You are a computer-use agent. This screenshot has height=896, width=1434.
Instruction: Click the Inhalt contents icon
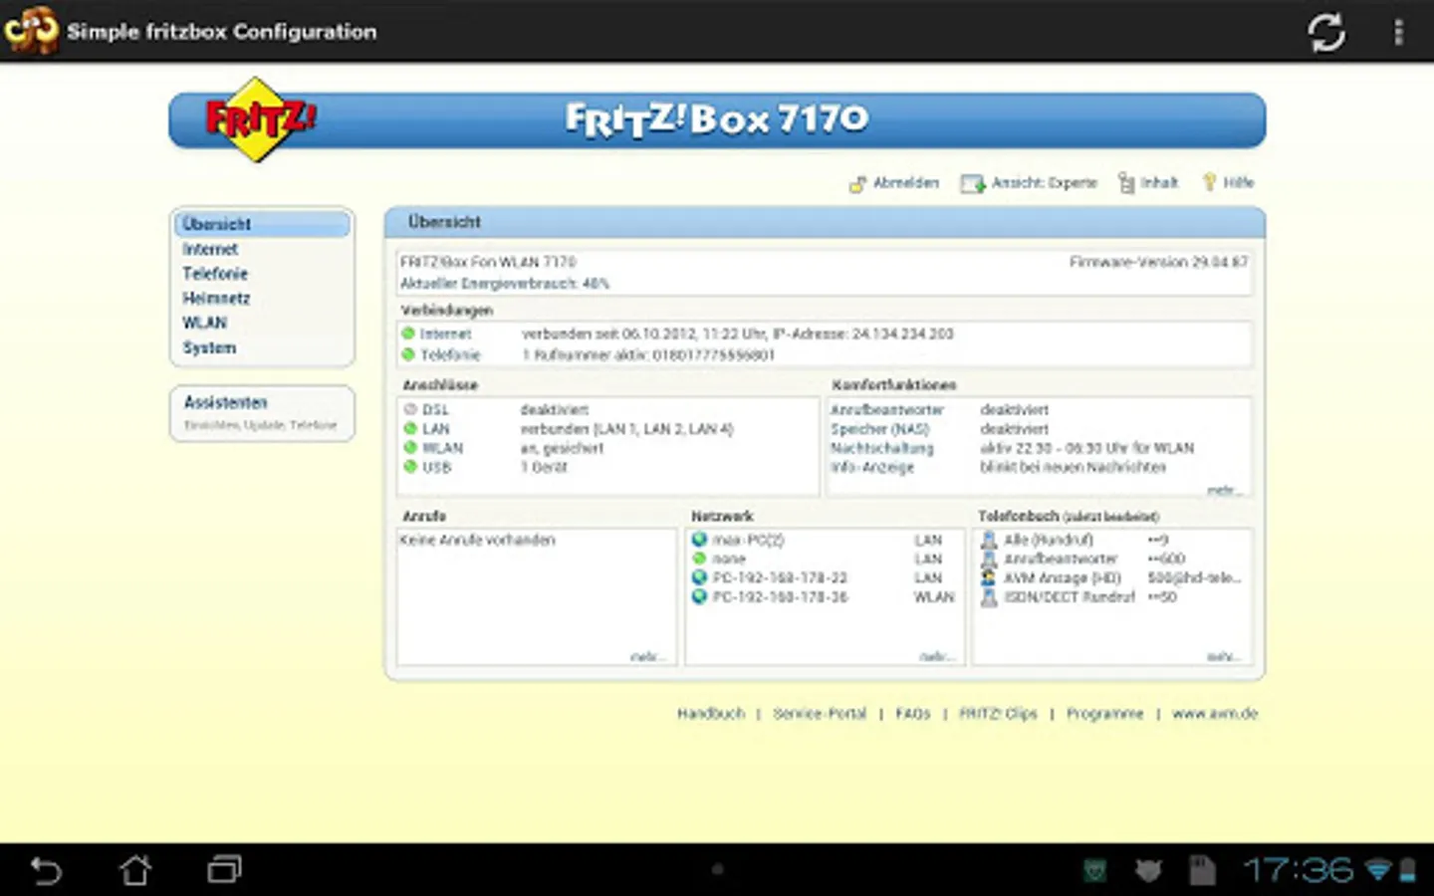(1126, 183)
